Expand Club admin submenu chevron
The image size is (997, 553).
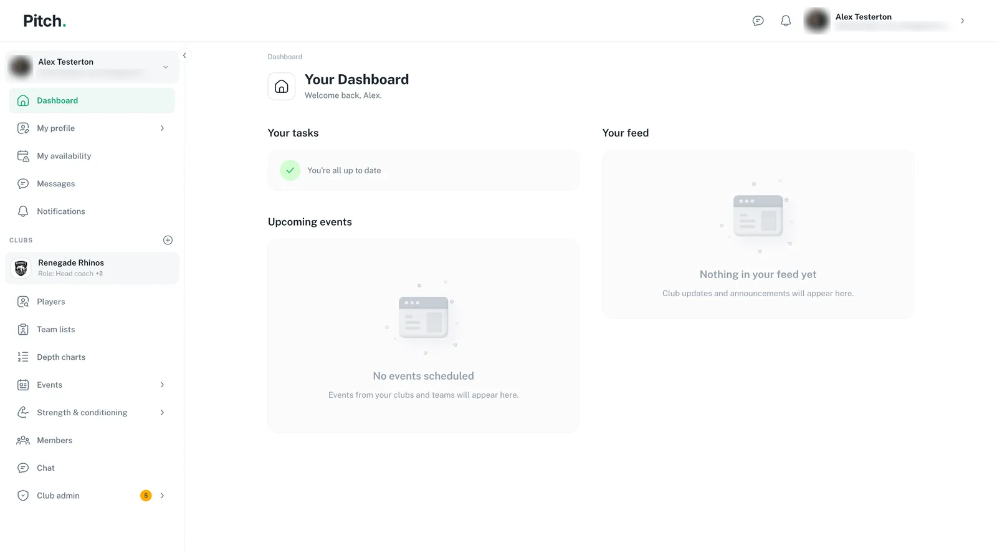pos(162,496)
